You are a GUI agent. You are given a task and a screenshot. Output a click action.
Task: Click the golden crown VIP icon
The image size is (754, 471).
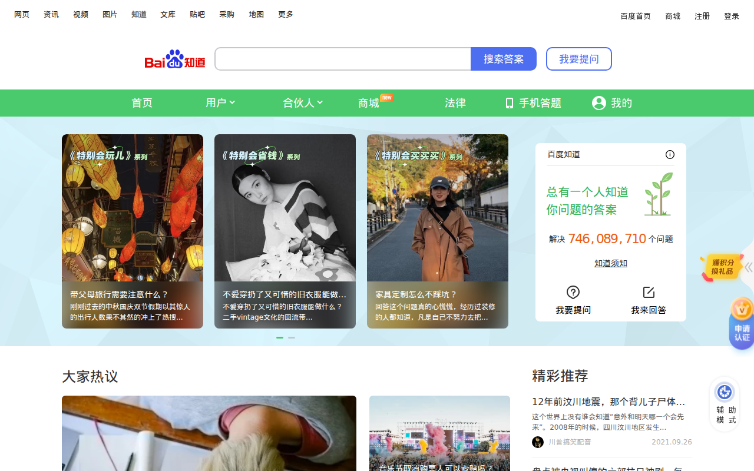click(741, 309)
